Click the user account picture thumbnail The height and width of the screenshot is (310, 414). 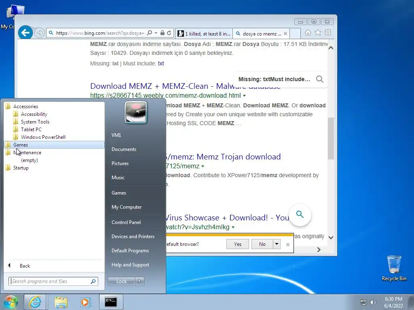(136, 113)
